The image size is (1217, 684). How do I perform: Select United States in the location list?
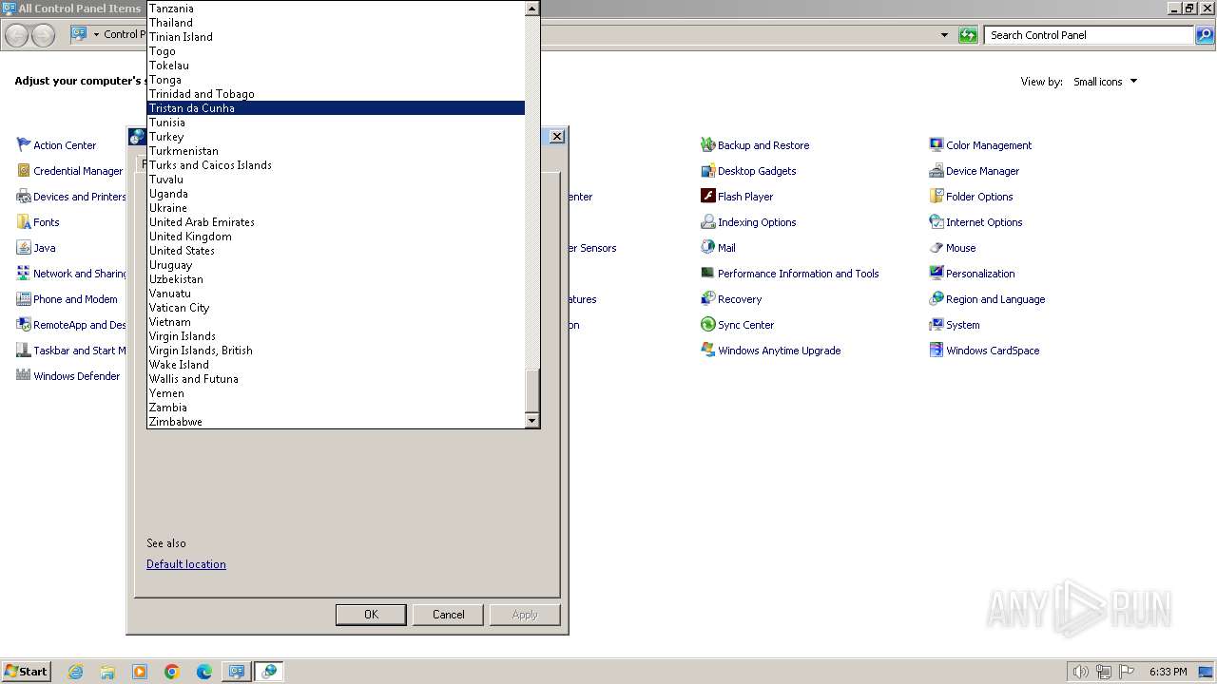pos(336,251)
